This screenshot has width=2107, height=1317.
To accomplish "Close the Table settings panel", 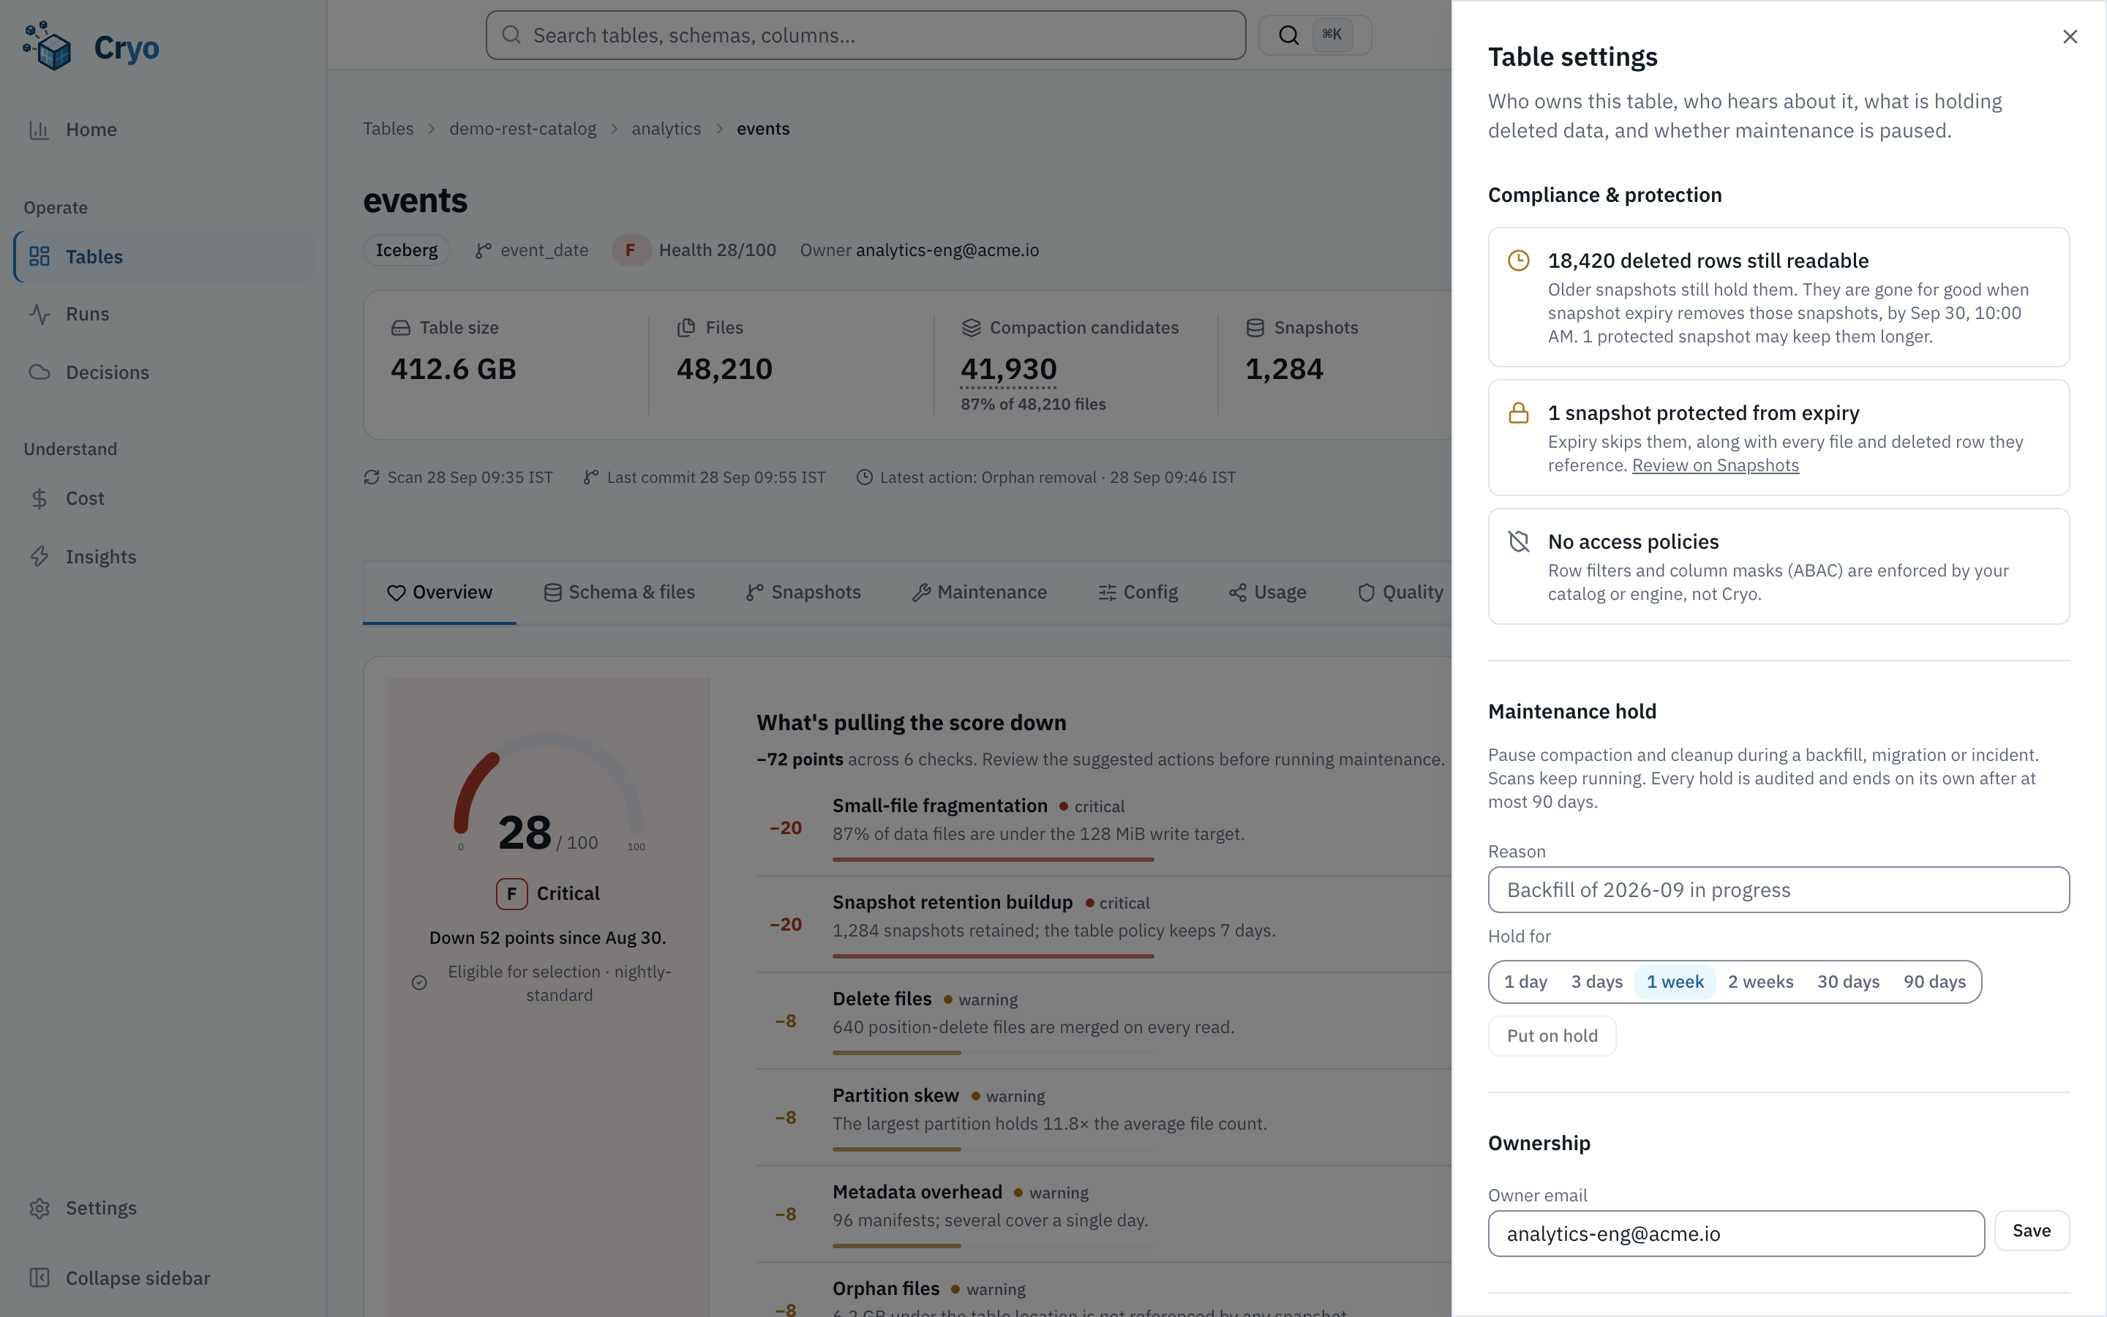I will click(2070, 37).
